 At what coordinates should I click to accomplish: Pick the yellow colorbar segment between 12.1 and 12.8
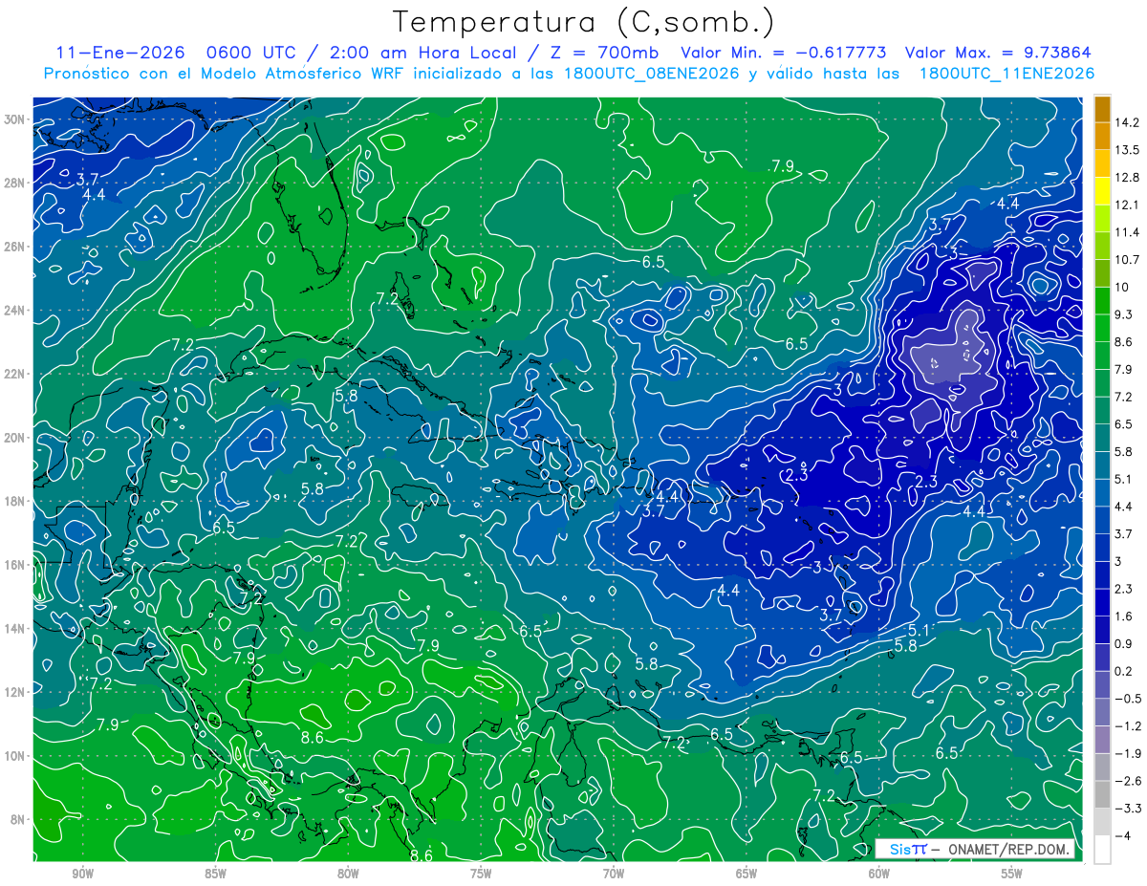1102,191
